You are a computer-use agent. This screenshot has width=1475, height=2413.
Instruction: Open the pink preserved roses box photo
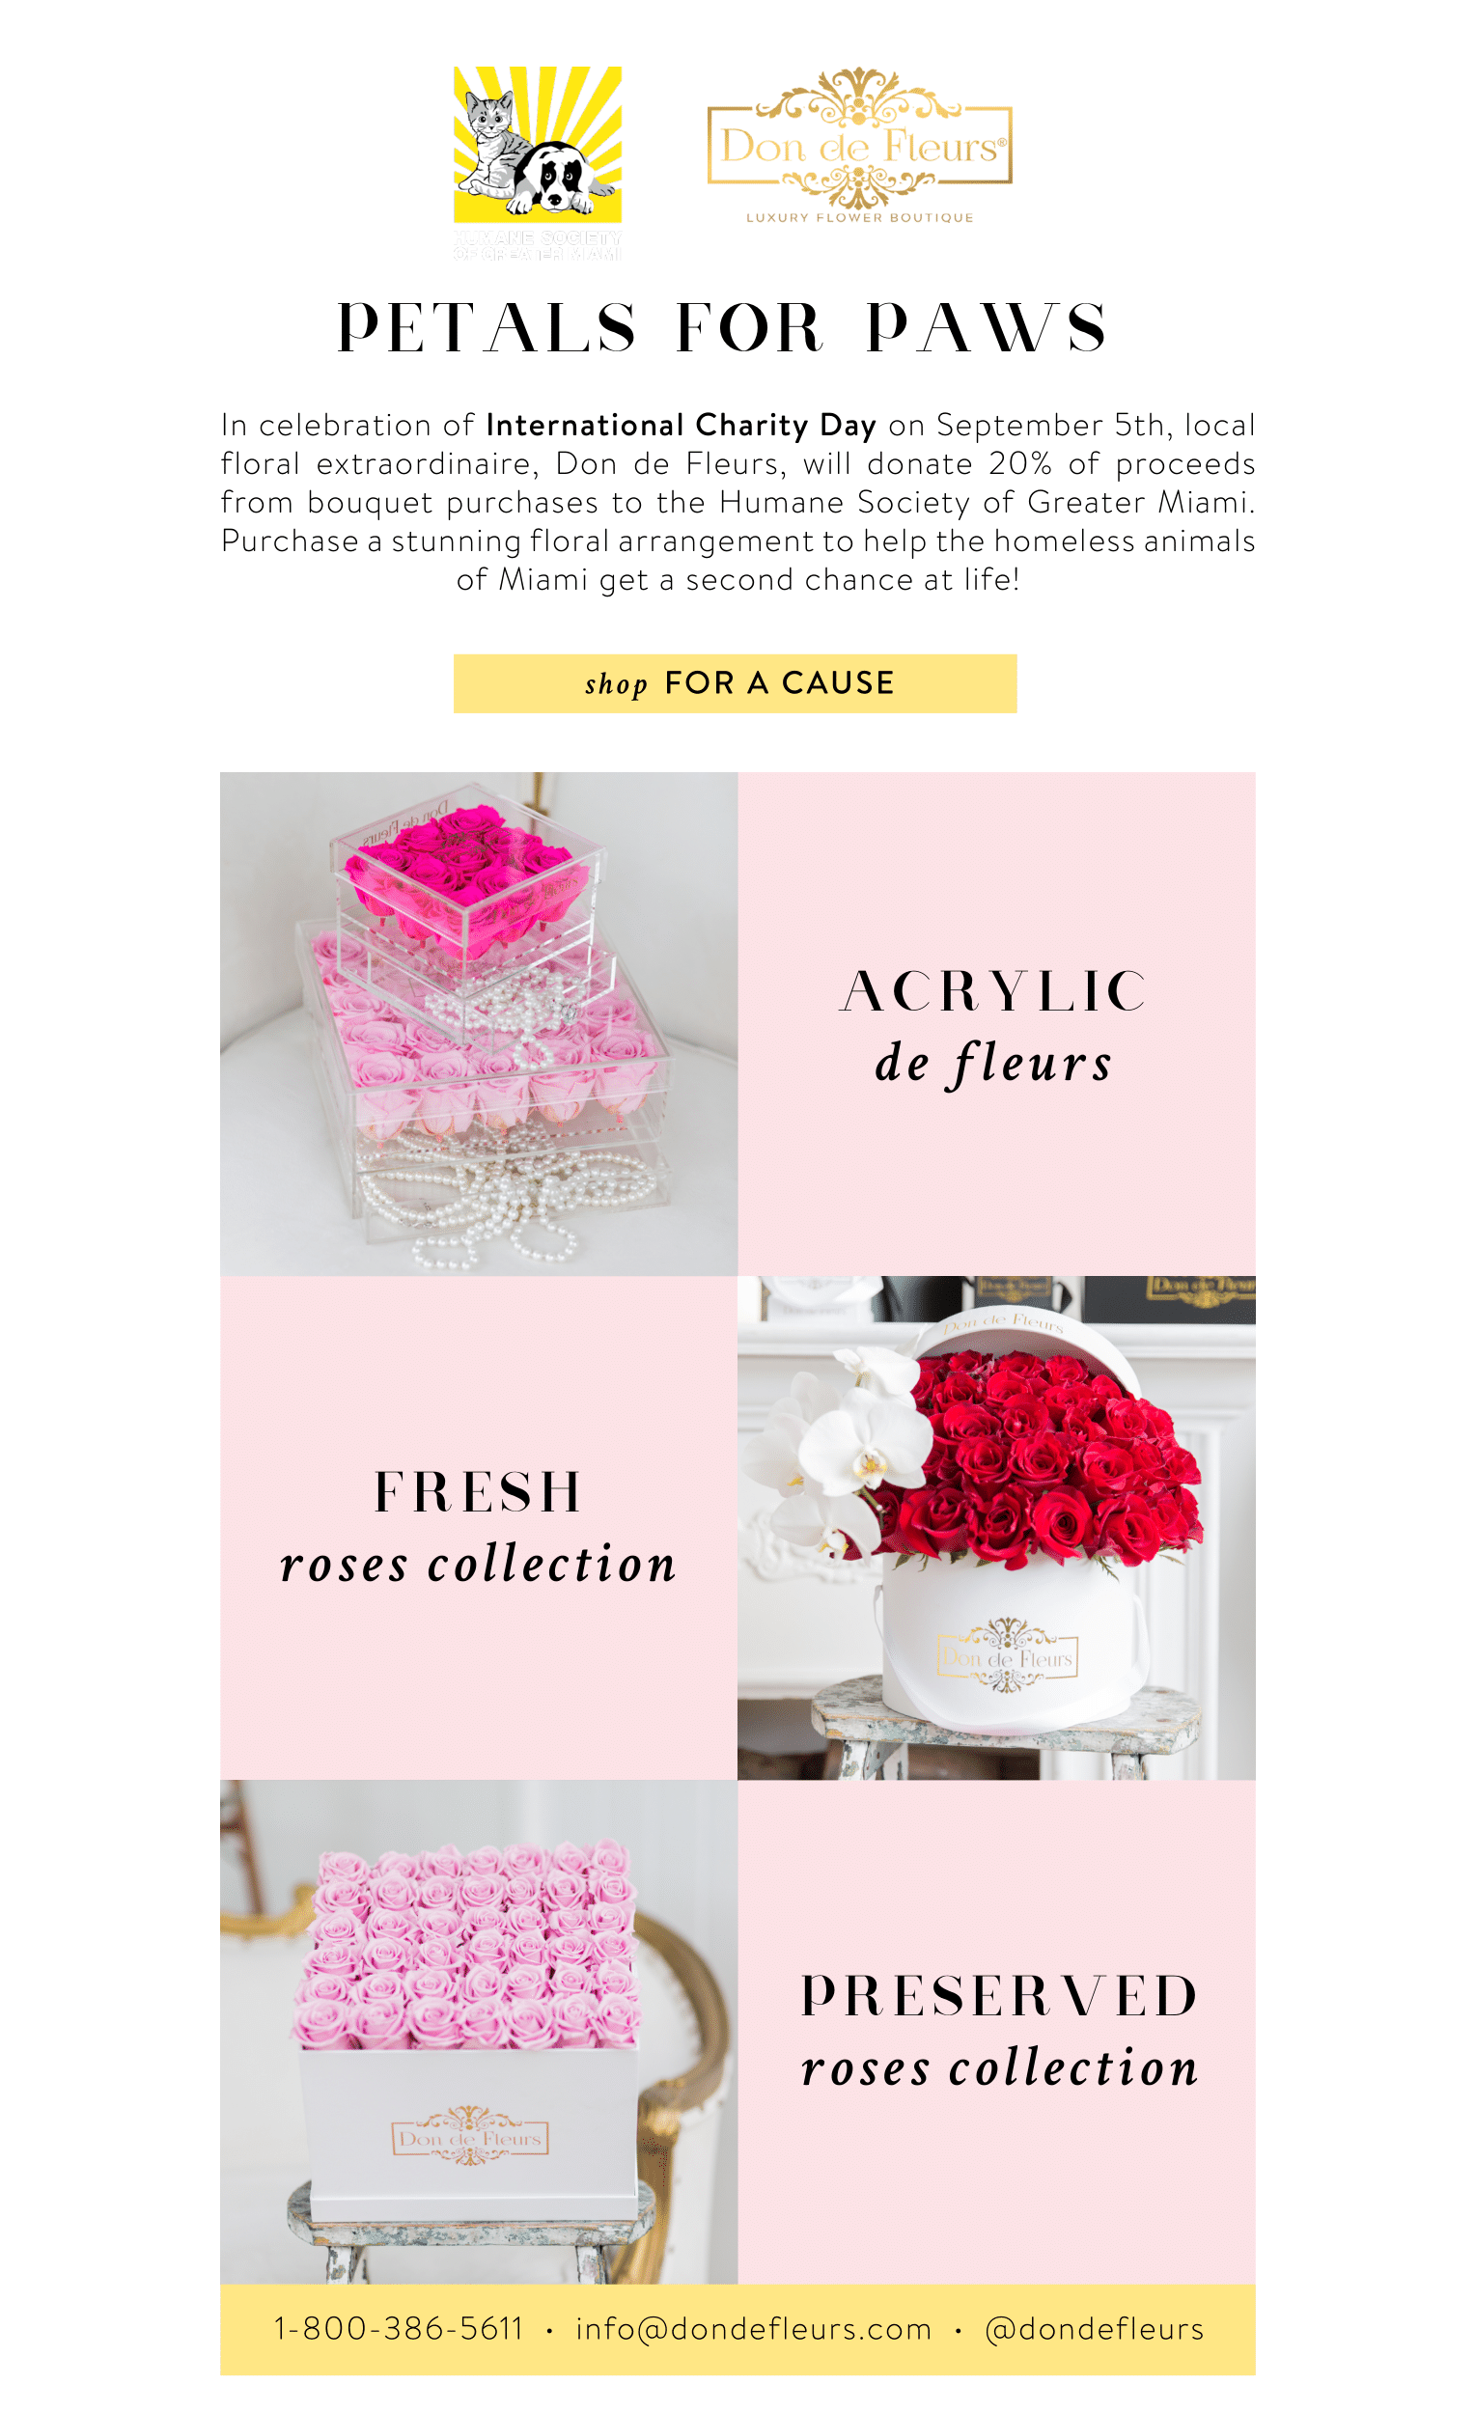pyautogui.click(x=478, y=2032)
